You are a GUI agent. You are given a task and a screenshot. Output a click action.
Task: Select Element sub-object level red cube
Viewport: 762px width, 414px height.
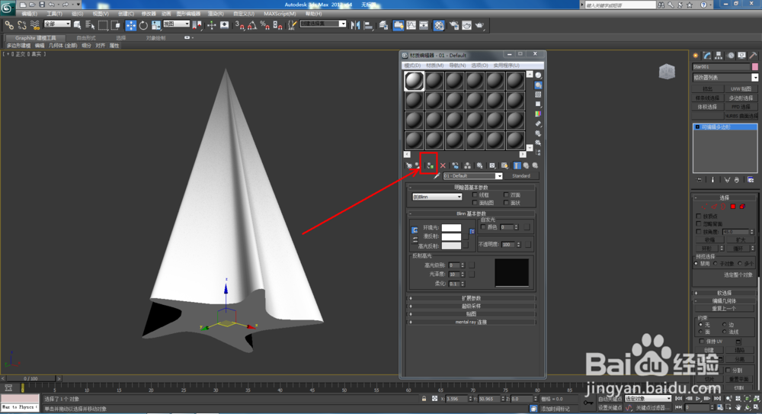pyautogui.click(x=742, y=207)
